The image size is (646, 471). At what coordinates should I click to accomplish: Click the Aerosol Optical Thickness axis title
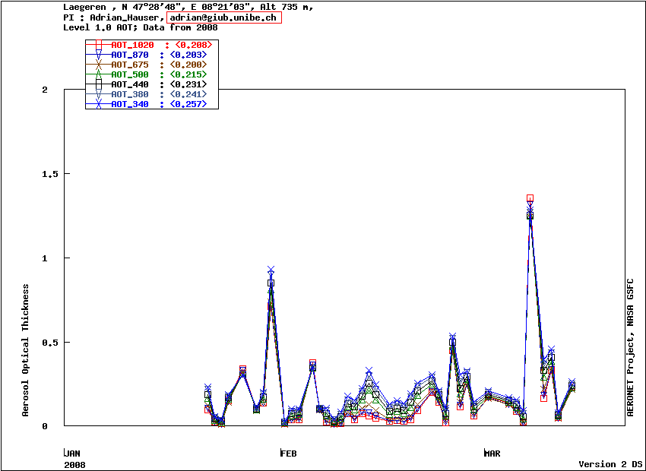26,350
